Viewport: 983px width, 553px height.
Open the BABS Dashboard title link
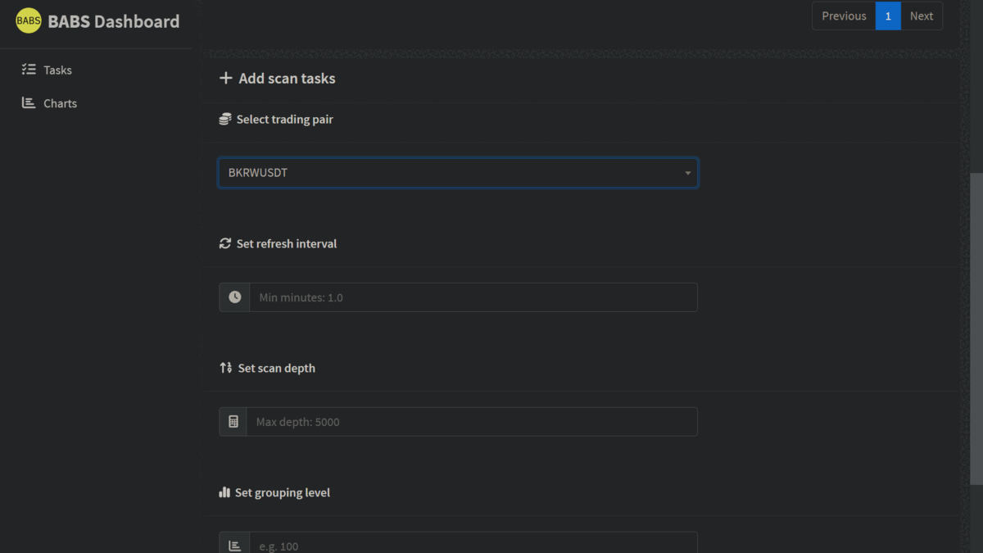click(x=114, y=22)
